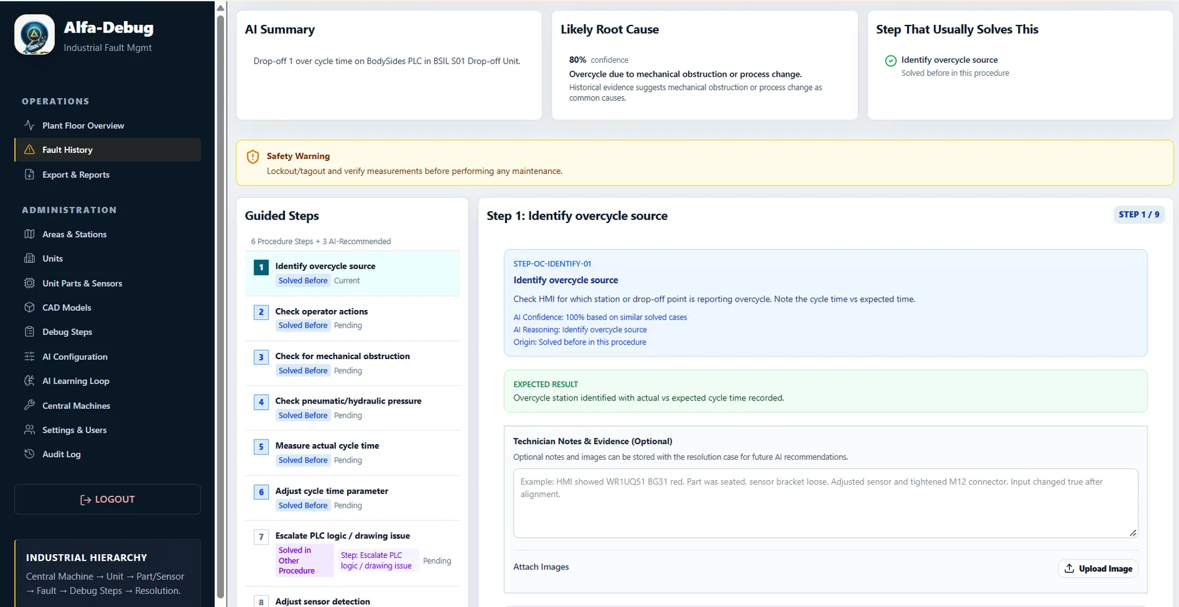Click the Central Machines wrench icon
This screenshot has height=607, width=1179.
tap(29, 405)
